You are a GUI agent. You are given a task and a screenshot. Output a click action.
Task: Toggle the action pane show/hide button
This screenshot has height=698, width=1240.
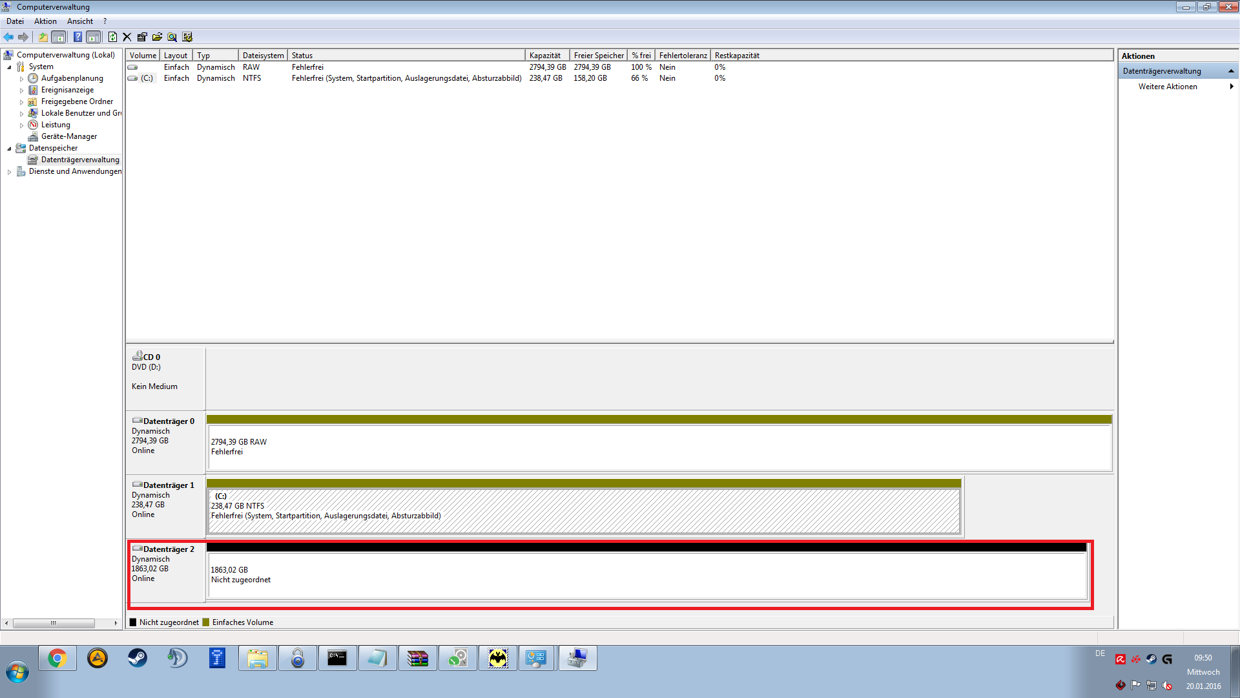click(94, 37)
